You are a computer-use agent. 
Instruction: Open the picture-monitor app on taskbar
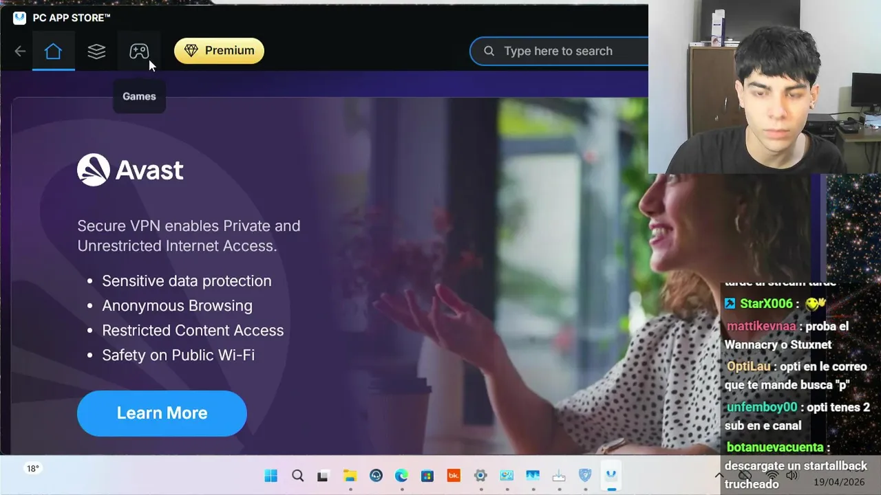[x=507, y=476]
